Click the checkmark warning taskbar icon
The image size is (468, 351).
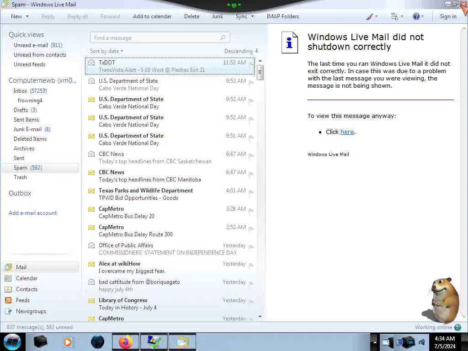(154, 342)
